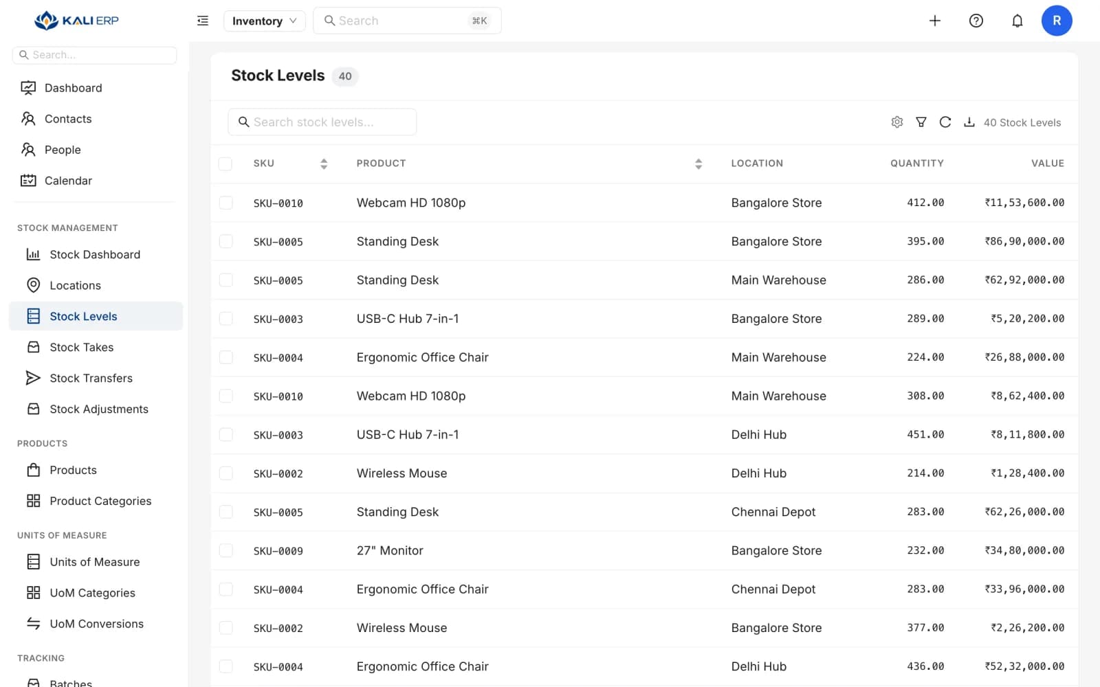Open Dashboard from the sidebar
The width and height of the screenshot is (1100, 687).
click(x=96, y=88)
